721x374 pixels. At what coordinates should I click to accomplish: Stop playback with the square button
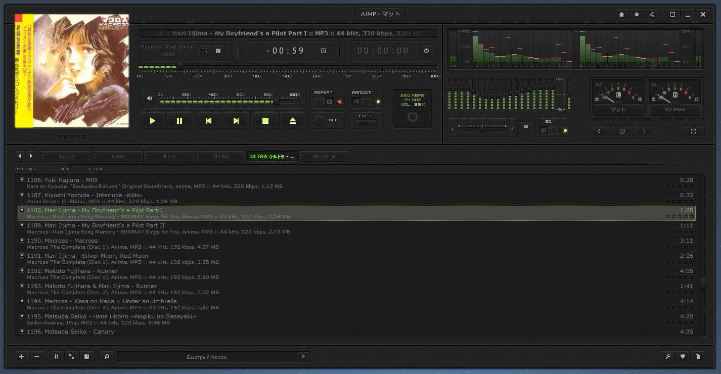point(265,121)
